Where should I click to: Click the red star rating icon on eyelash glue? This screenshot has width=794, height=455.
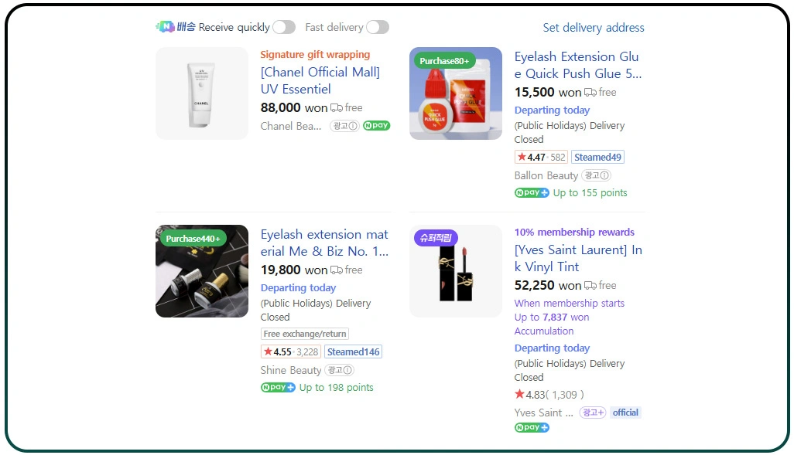click(522, 157)
